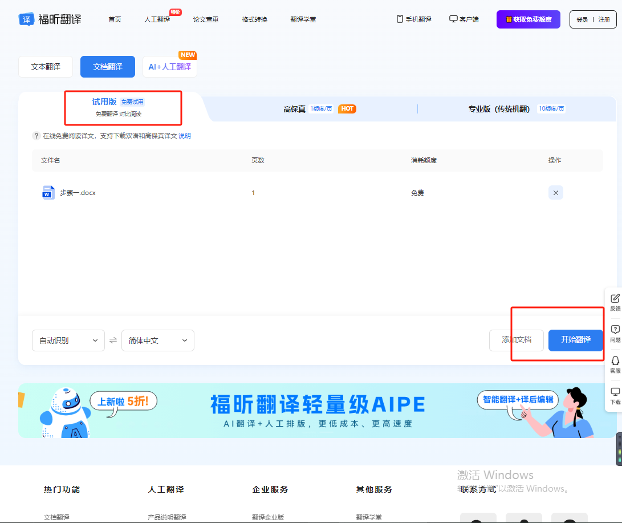Click the 免费 cost cell
622x523 pixels.
(417, 193)
